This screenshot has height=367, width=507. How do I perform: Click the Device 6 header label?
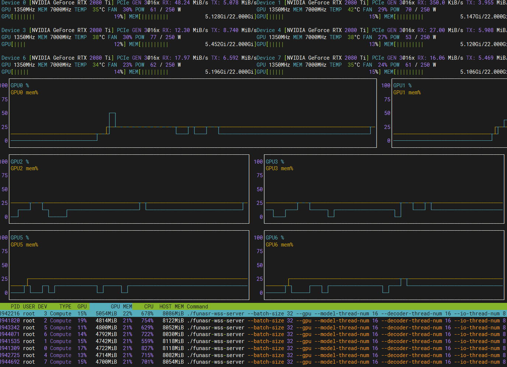tap(14, 58)
